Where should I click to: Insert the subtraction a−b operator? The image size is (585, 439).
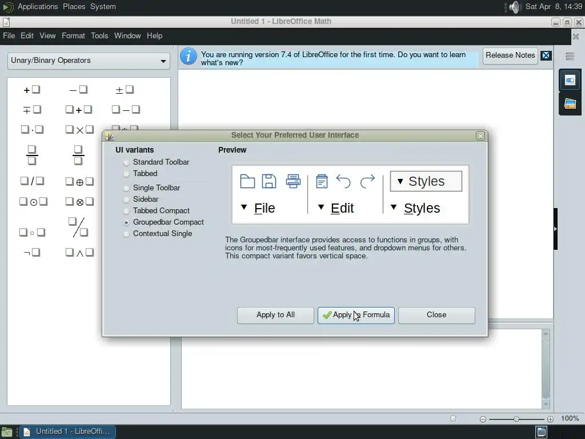126,110
